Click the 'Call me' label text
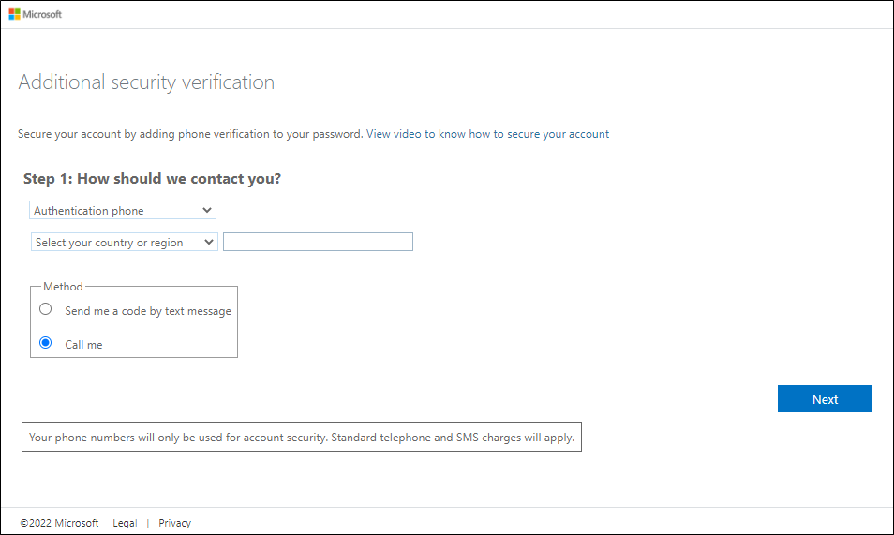 pos(83,345)
